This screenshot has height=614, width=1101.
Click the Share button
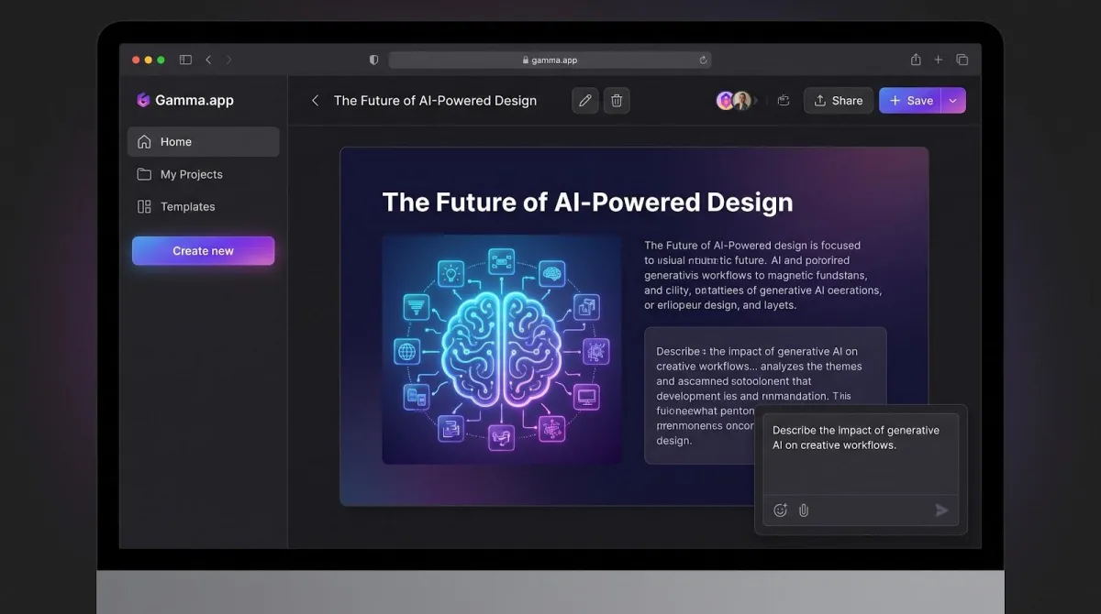839,101
